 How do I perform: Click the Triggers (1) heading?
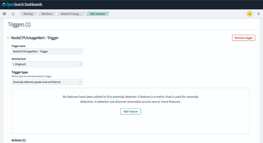pyautogui.click(x=19, y=24)
